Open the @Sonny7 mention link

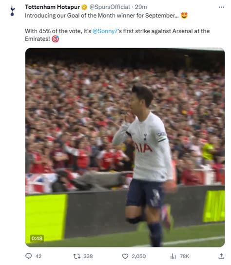(x=105, y=31)
